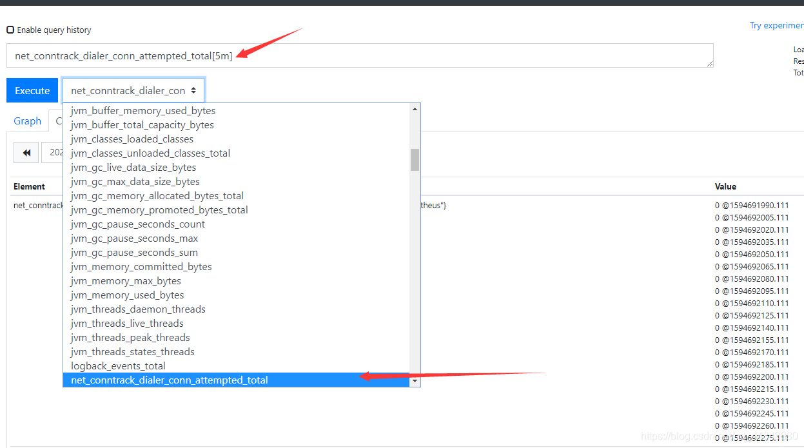Click dropdown list scroll-down arrow
This screenshot has height=448, width=804.
[x=415, y=381]
